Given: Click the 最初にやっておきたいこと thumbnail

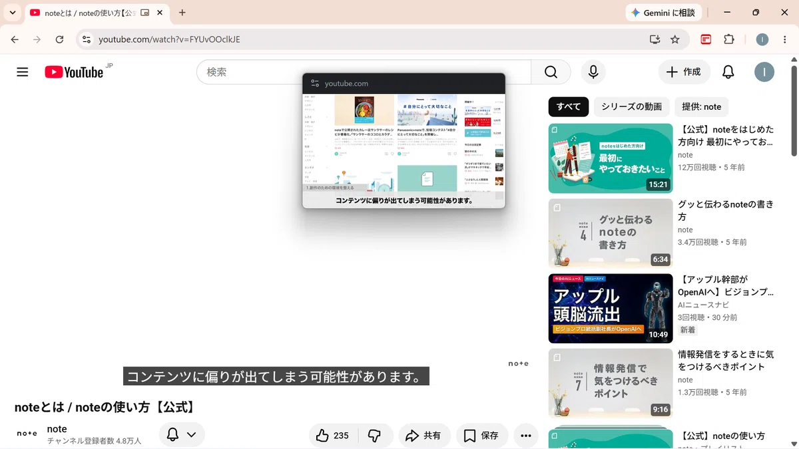Looking at the screenshot, I should pyautogui.click(x=611, y=158).
